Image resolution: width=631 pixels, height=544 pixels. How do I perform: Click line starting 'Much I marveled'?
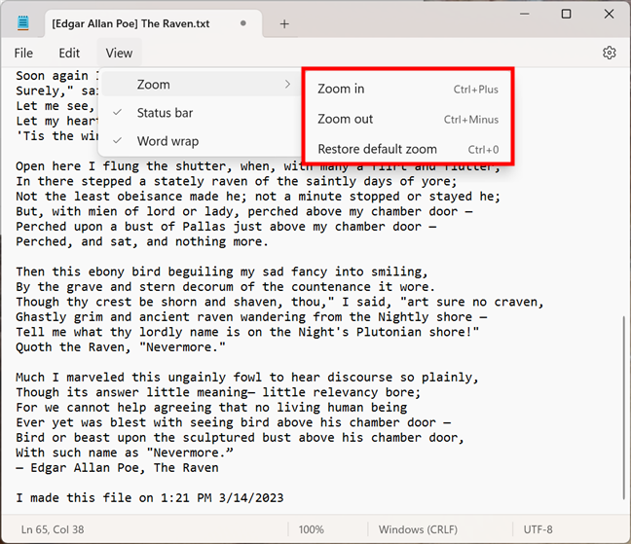(247, 378)
